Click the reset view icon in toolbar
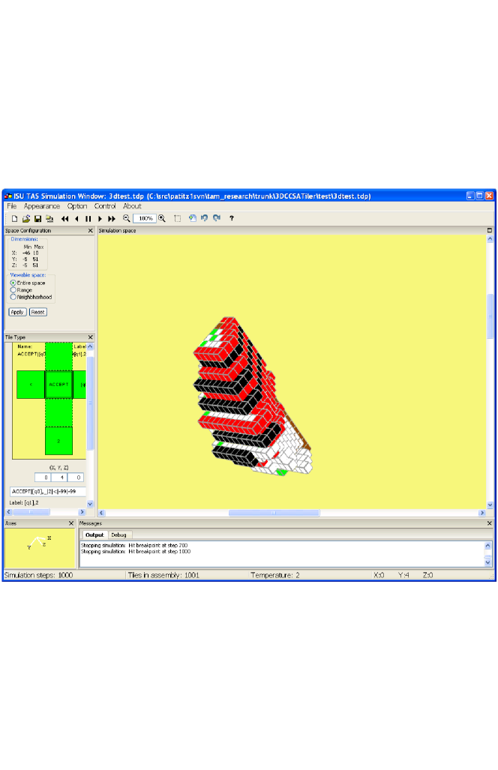 [193, 218]
